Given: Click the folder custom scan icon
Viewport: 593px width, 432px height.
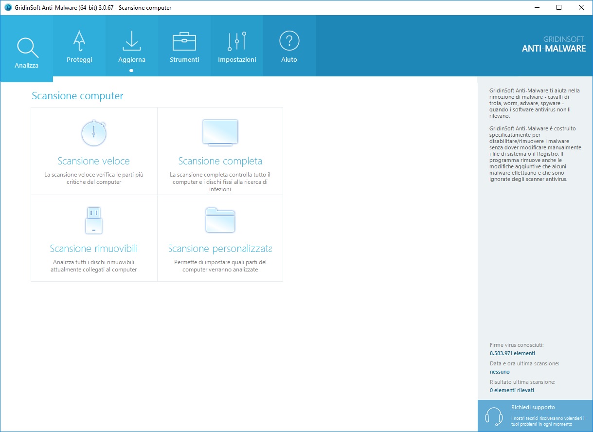Looking at the screenshot, I should (220, 220).
